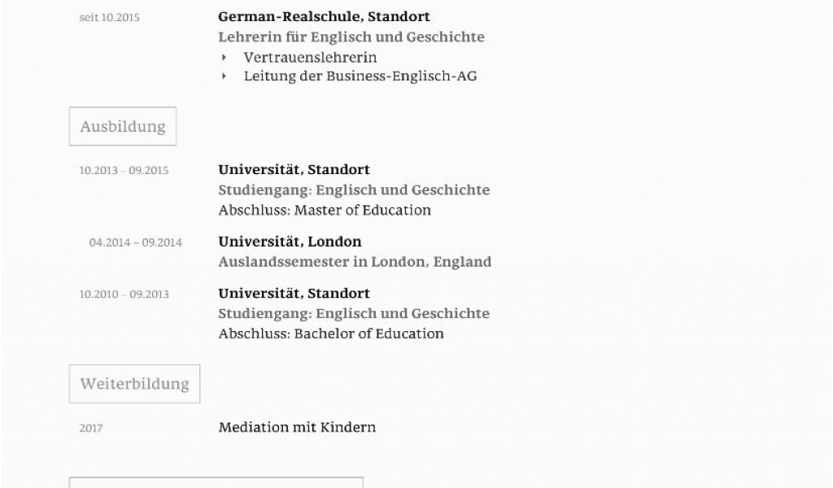This screenshot has width=833, height=488.
Task: Click the Vertrauenslehrerin list entry
Action: tap(310, 58)
